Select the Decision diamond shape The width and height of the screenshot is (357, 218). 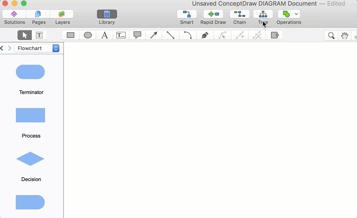[30, 159]
